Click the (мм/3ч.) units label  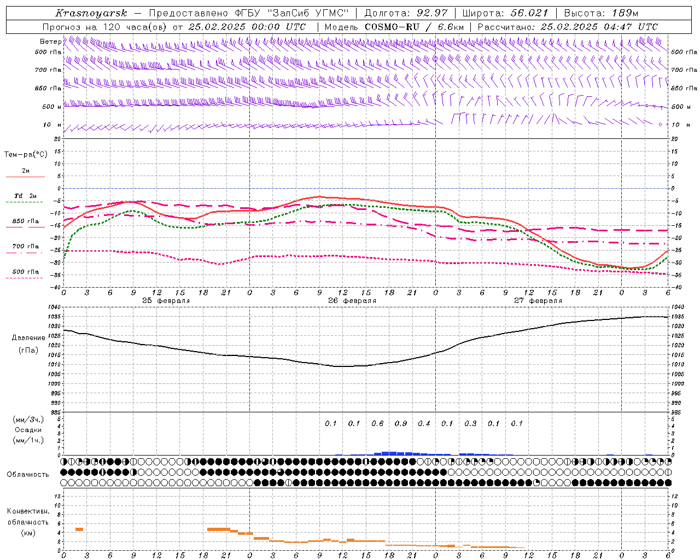tap(28, 419)
